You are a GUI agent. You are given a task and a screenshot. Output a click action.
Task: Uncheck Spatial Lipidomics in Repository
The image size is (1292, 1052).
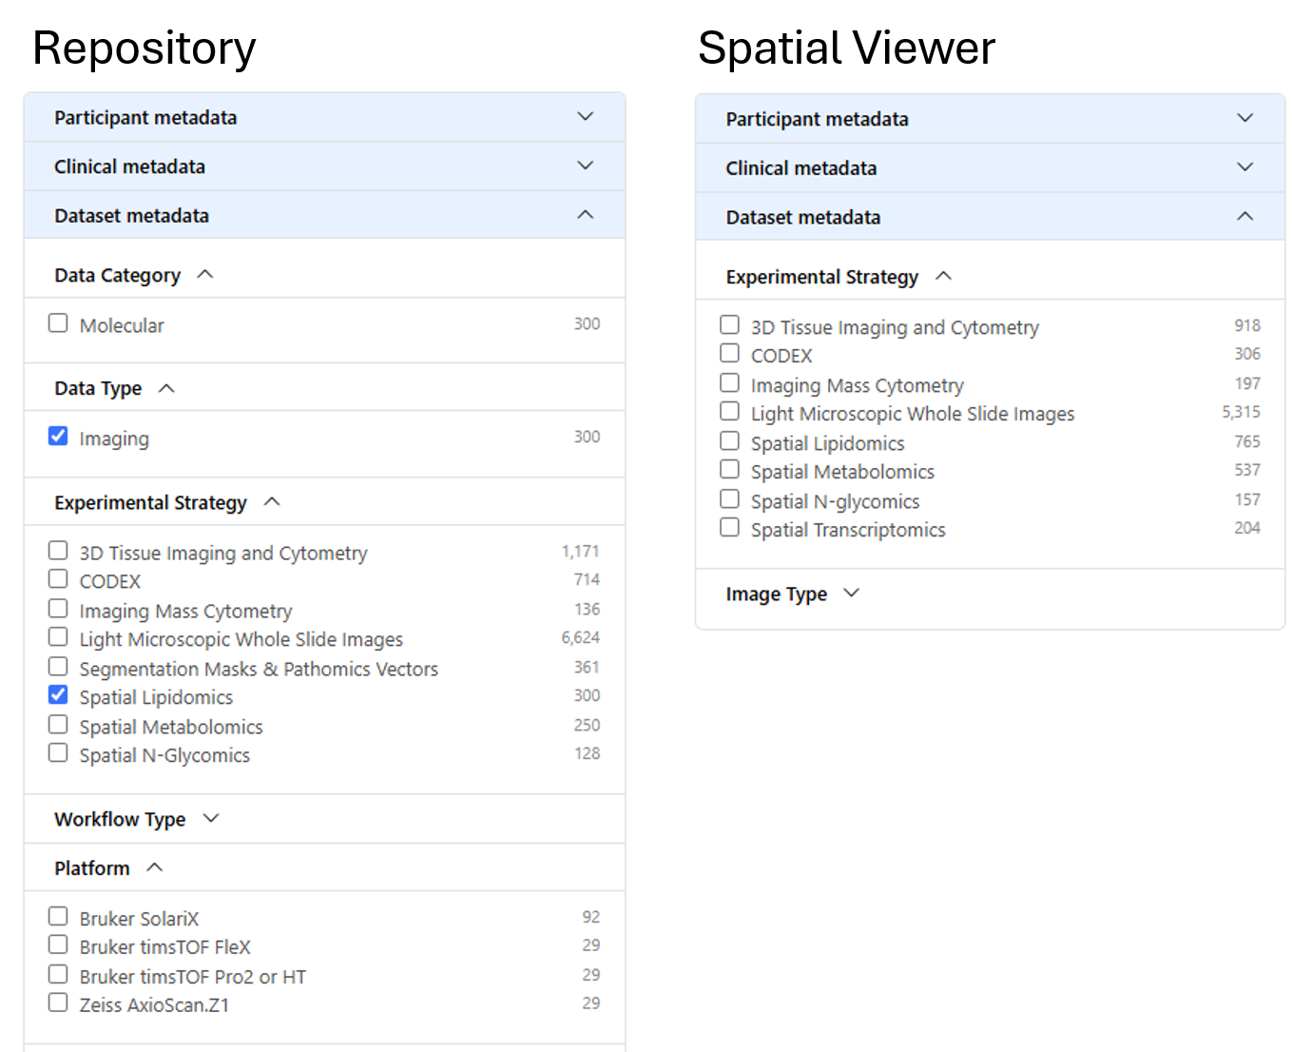58,694
